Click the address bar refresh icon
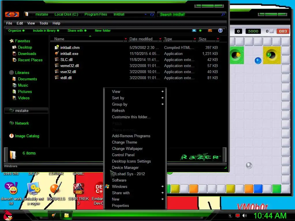 tap(152, 14)
